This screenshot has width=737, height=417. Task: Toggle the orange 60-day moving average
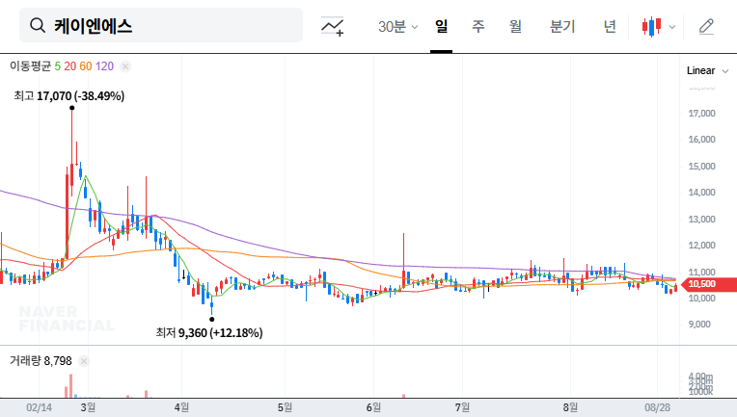(x=86, y=66)
